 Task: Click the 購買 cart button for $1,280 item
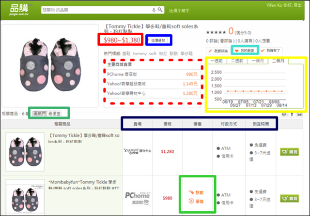(289, 152)
